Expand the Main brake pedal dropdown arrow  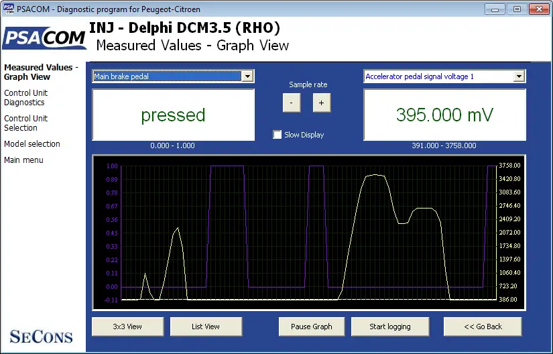pos(247,76)
